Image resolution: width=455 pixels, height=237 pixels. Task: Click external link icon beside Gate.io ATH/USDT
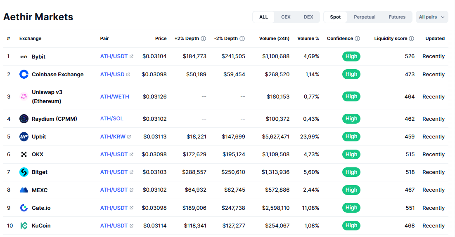click(x=131, y=208)
